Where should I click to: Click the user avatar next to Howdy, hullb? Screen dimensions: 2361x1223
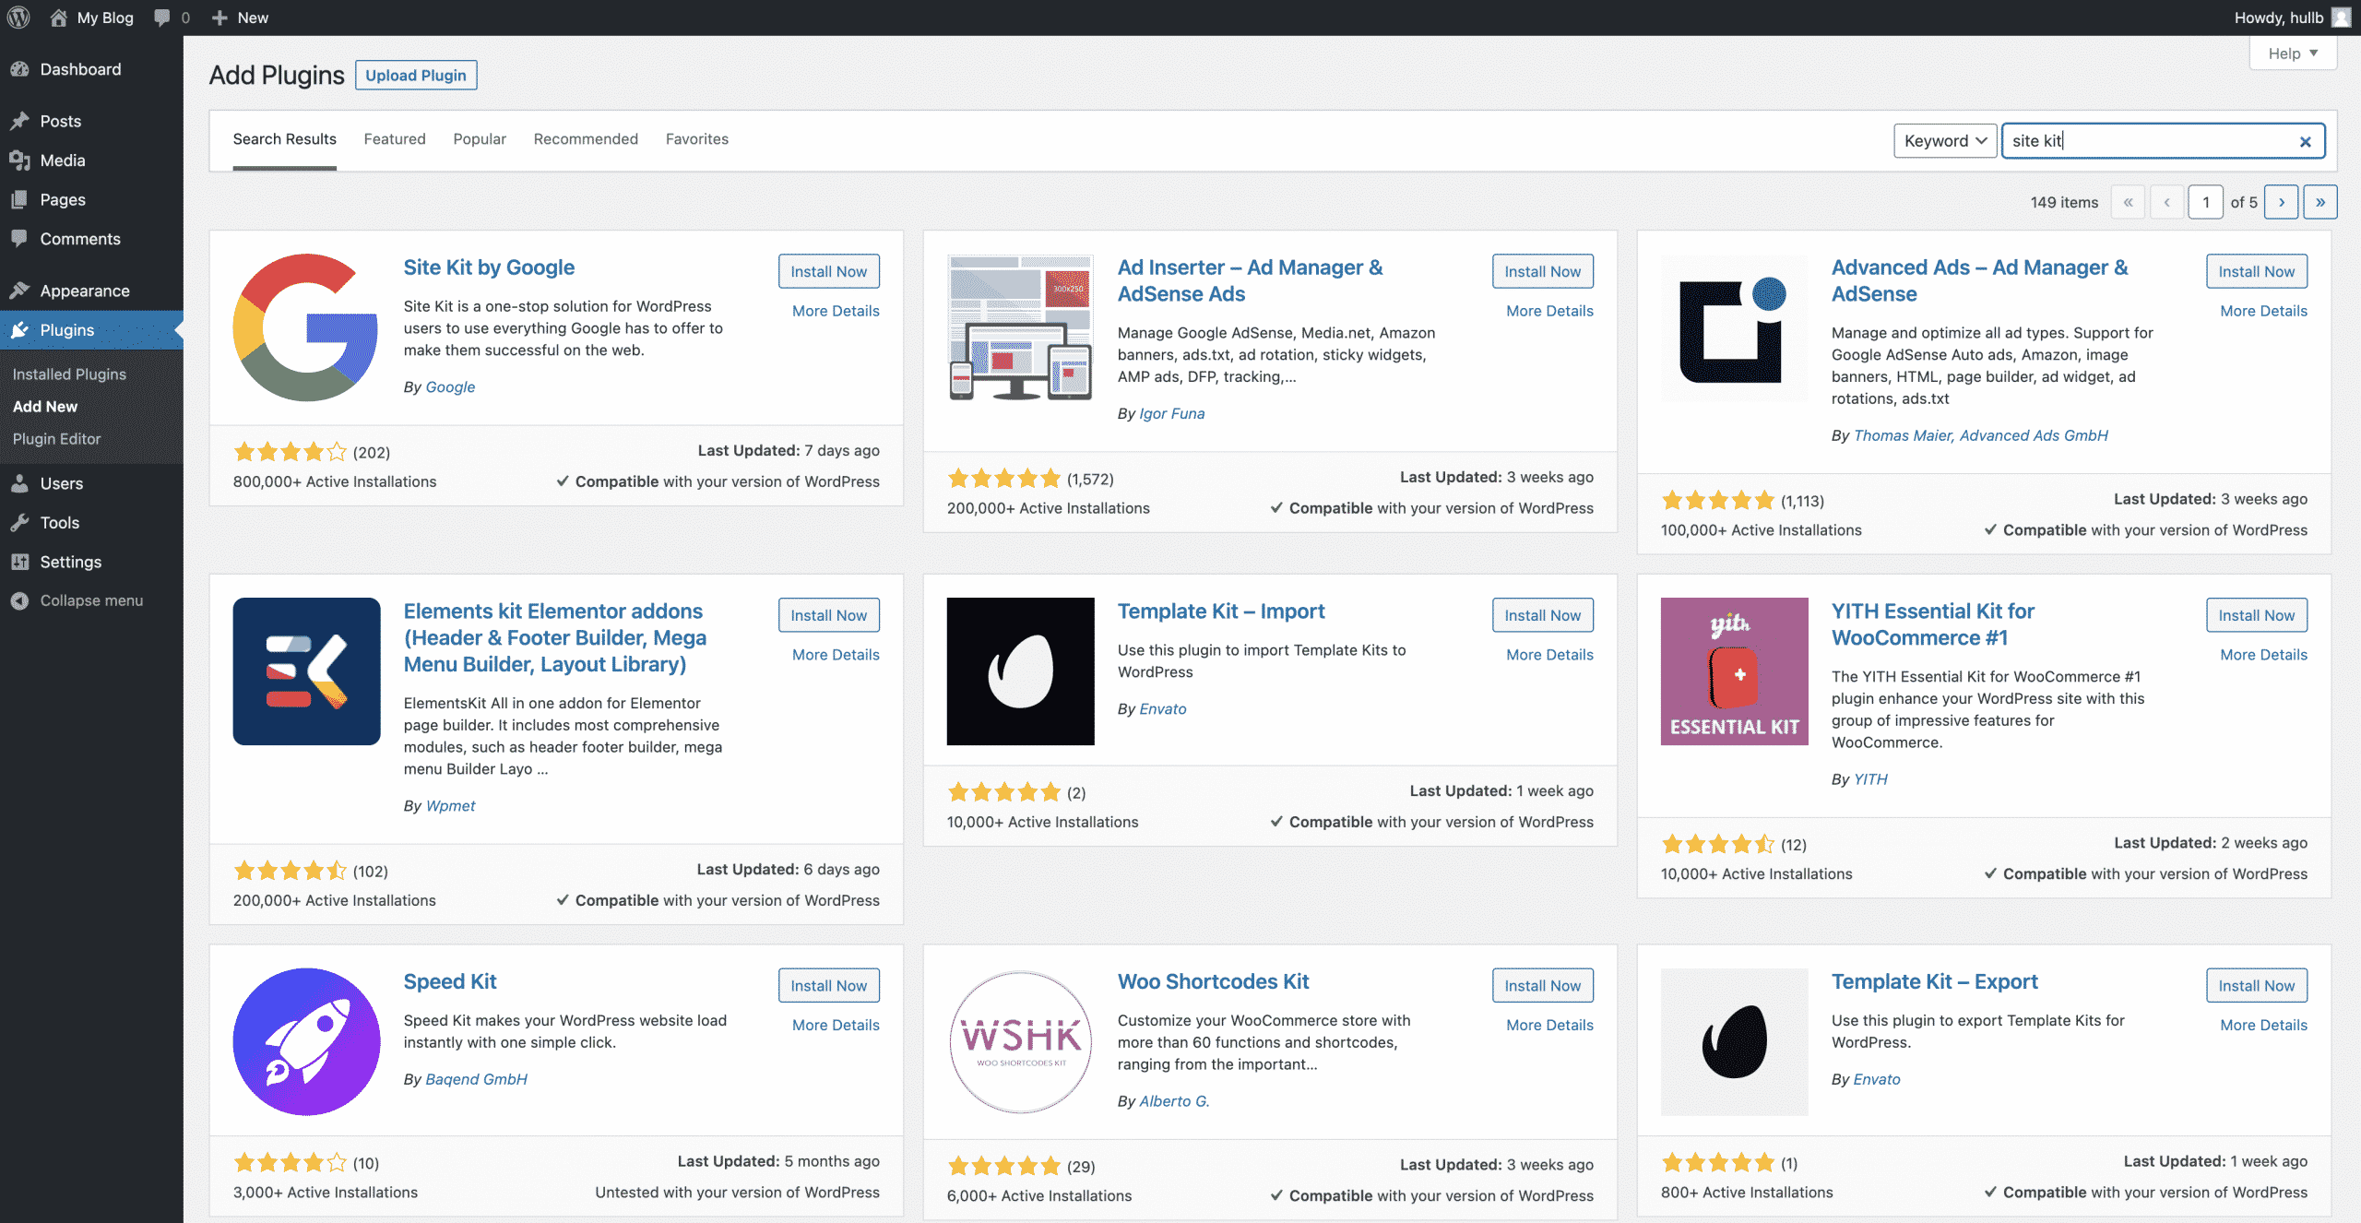coord(2341,18)
